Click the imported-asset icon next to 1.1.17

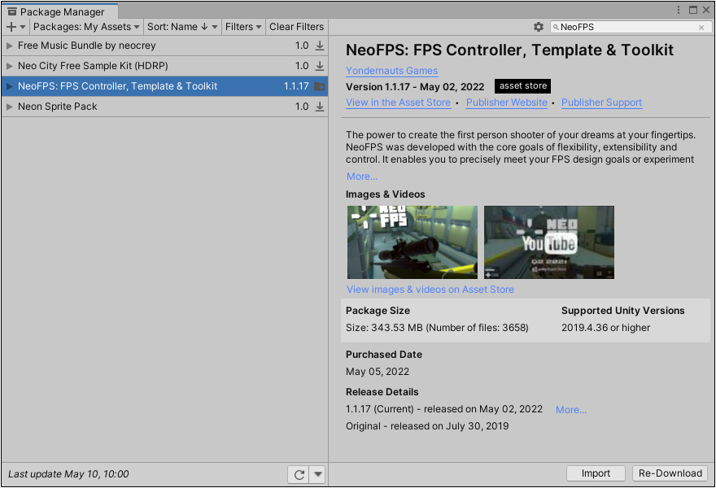click(318, 86)
